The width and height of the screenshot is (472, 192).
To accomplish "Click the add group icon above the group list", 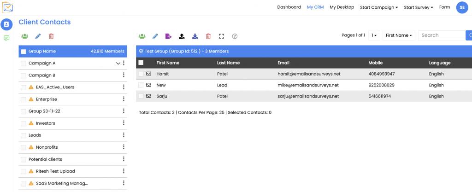I will coord(24,36).
